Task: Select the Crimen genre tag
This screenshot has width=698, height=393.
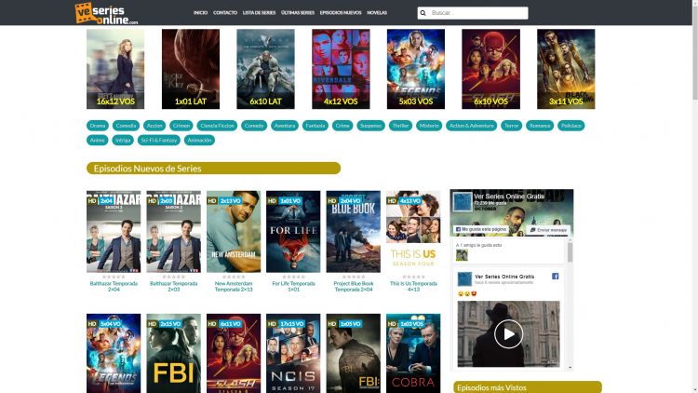Action: coord(181,126)
